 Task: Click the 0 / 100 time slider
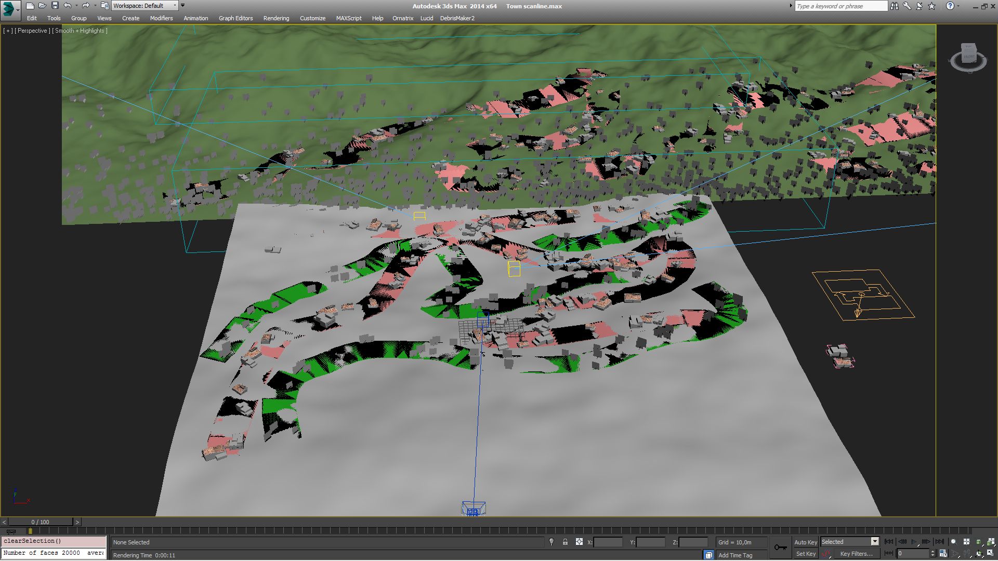tap(40, 522)
